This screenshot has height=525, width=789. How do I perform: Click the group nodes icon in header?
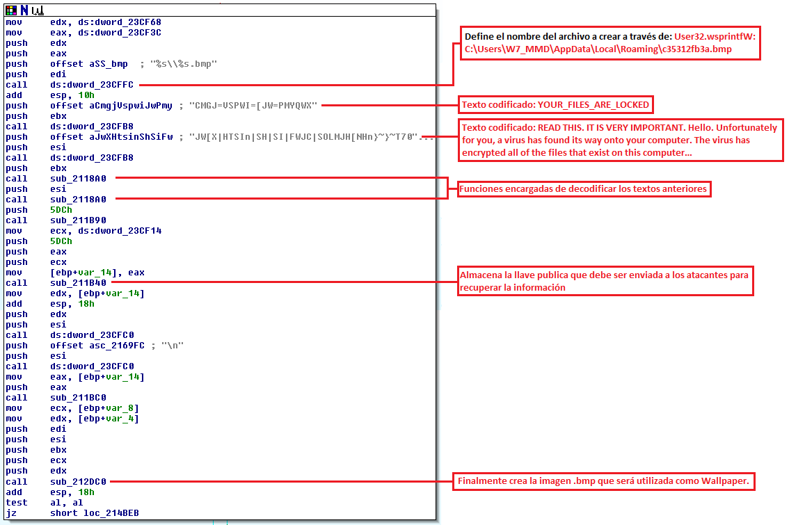pos(38,10)
